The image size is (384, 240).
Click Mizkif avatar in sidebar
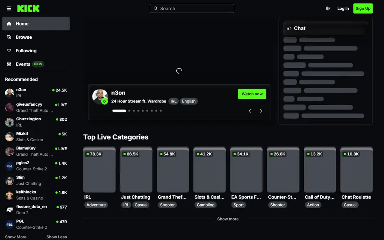(x=9, y=137)
